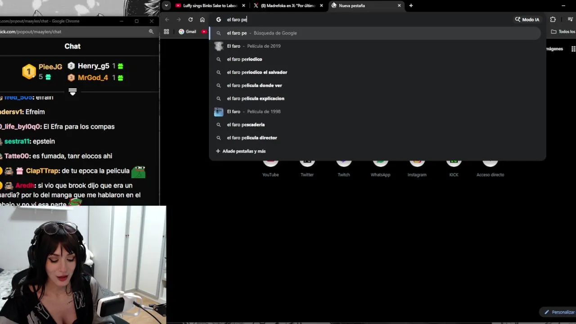Click username Tatte00 in chat

tap(17, 156)
